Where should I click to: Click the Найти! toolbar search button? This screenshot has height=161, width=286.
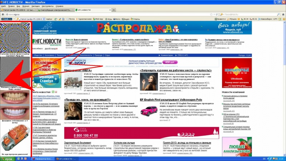click(x=49, y=19)
